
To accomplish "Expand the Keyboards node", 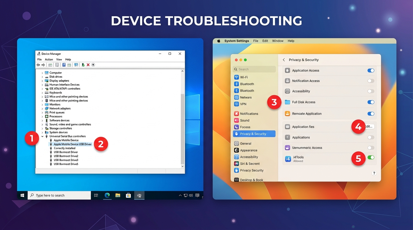I will click(42, 93).
